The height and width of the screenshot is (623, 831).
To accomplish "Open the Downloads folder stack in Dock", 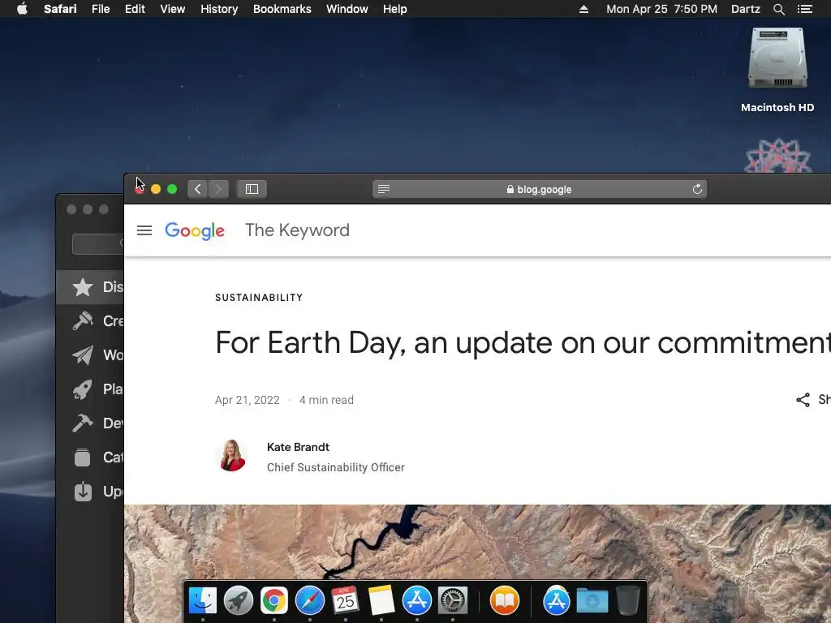I will tap(592, 601).
